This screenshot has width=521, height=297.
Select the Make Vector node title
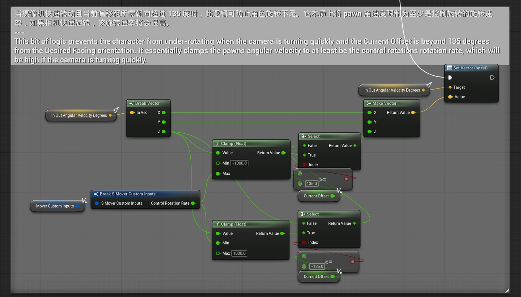click(384, 103)
